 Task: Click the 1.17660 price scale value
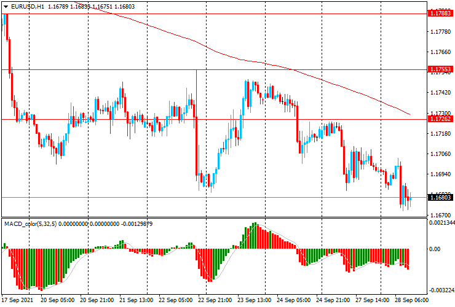pyautogui.click(x=441, y=52)
